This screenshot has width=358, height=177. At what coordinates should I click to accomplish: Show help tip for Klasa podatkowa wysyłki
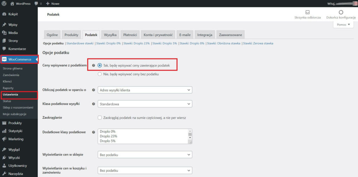tap(93, 104)
